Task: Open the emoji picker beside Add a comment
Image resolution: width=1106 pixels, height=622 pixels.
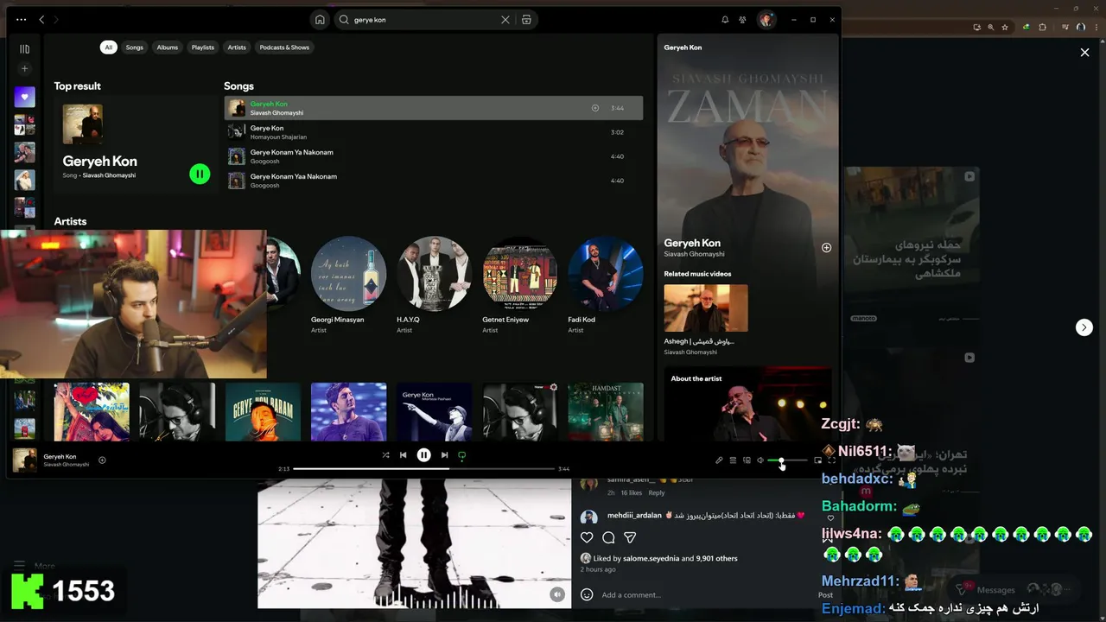Action: coord(587,594)
